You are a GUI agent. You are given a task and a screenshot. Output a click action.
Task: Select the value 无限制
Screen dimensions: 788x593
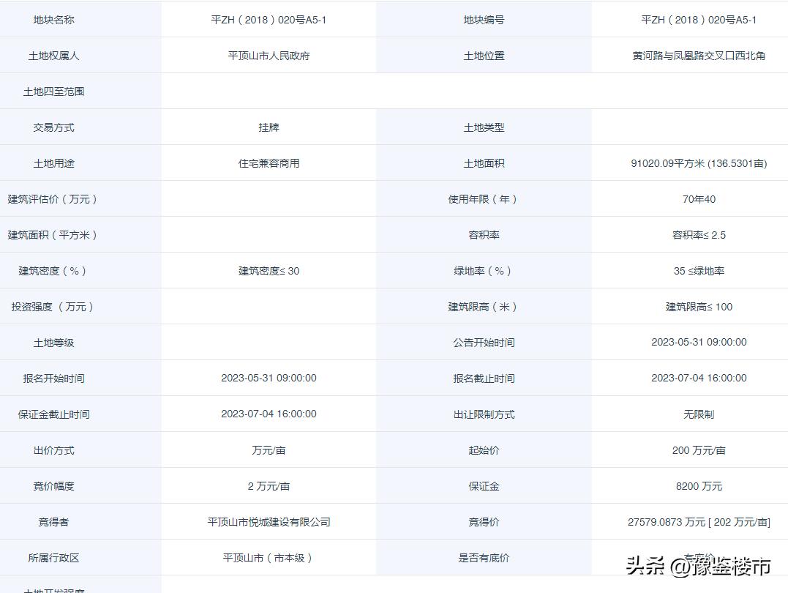[699, 414]
